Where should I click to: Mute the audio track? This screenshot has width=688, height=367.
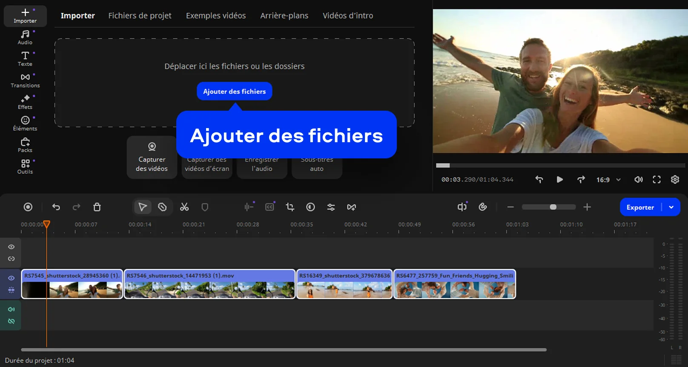click(11, 310)
